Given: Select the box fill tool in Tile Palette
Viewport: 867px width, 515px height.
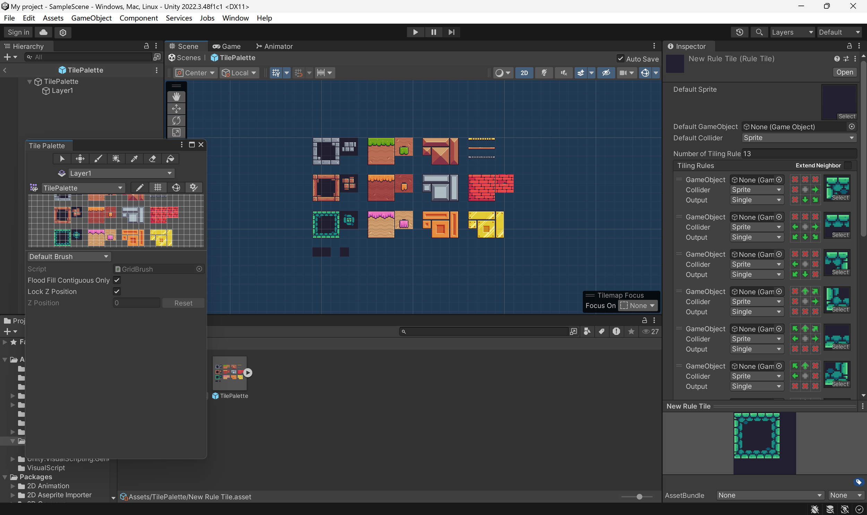Looking at the screenshot, I should pyautogui.click(x=116, y=159).
